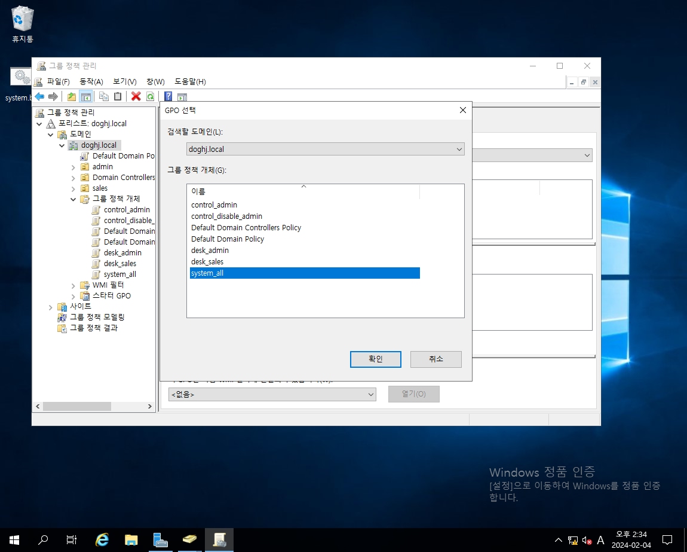This screenshot has width=687, height=552.
Task: Click the Paste clipboard toolbar icon
Action: (118, 96)
